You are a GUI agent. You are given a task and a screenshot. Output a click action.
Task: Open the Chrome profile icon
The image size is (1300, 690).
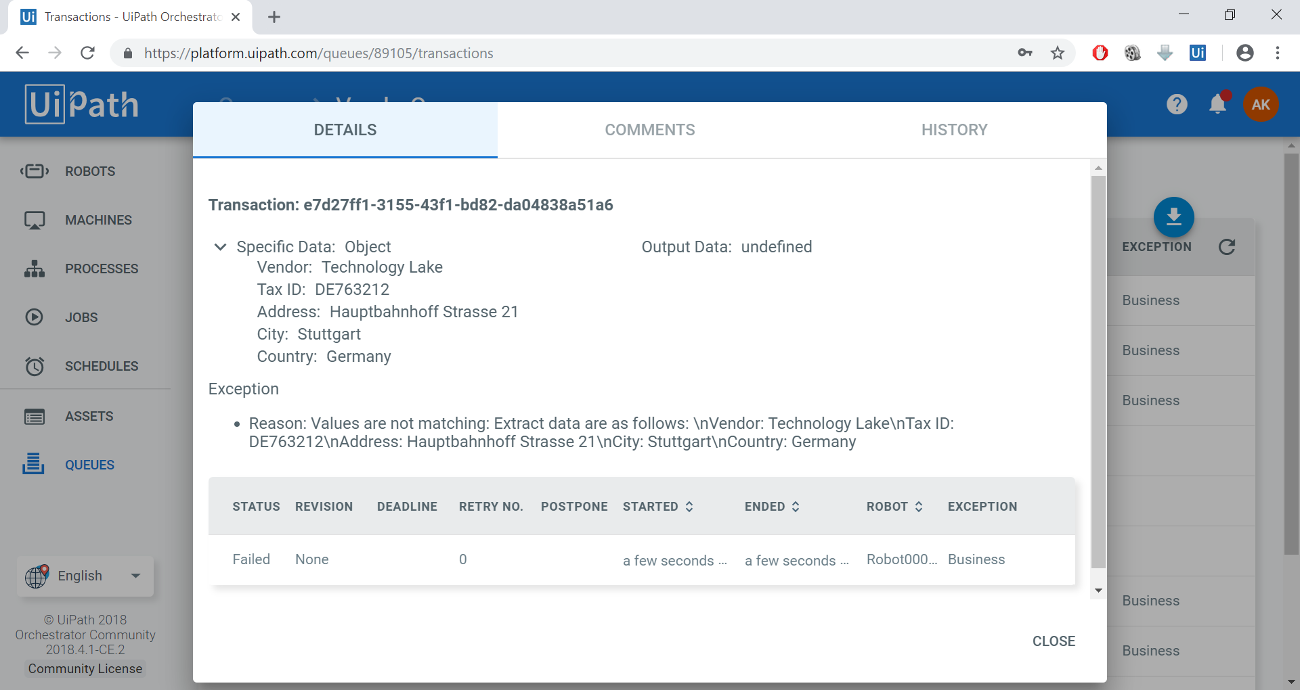point(1245,53)
